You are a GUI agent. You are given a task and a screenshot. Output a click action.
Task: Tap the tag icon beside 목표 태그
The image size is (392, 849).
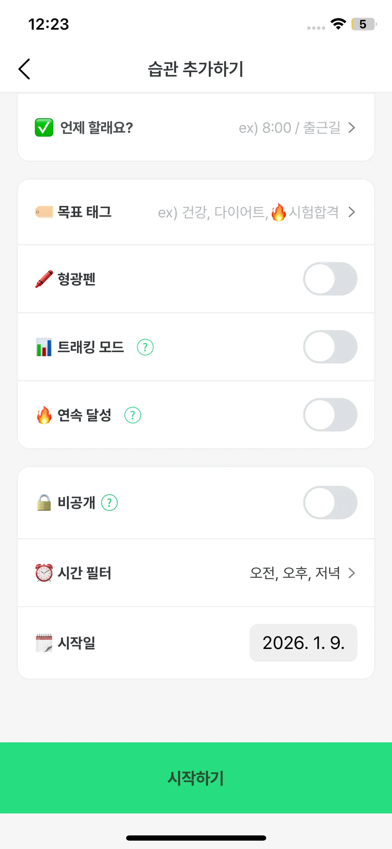(44, 212)
